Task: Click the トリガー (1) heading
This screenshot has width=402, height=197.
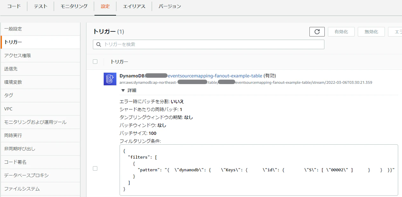Action: 108,31
